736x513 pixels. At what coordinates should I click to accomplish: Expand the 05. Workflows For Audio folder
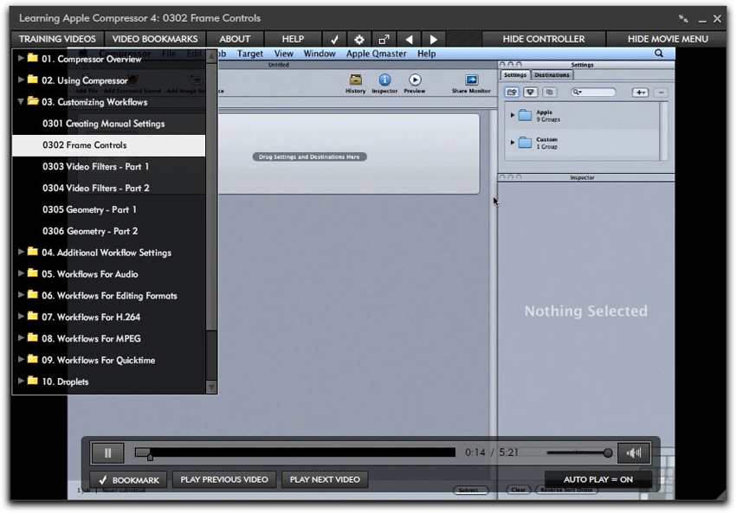coord(21,273)
